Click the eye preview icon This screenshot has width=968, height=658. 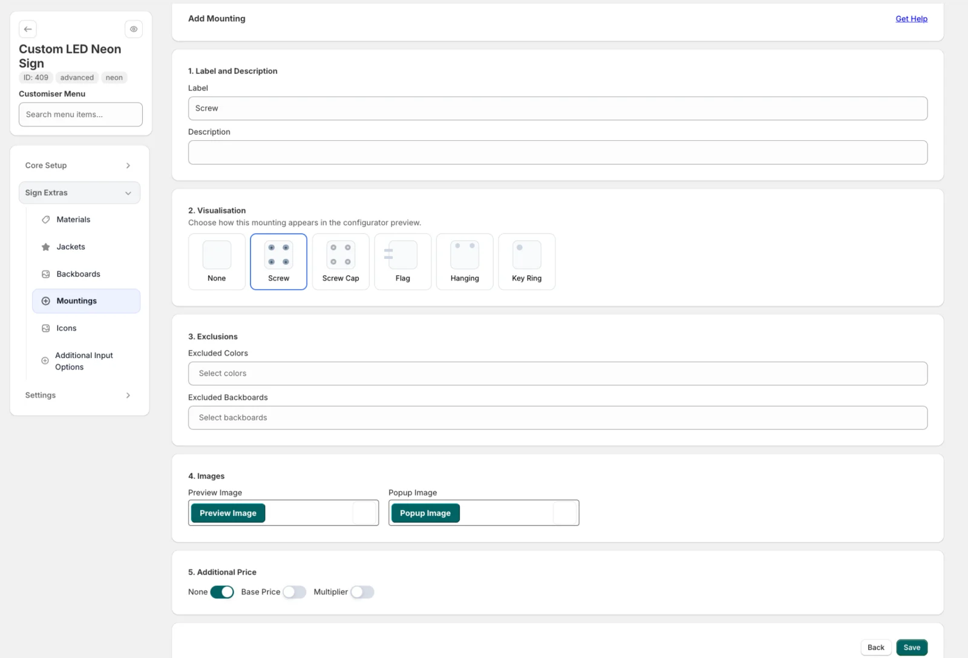tap(134, 29)
